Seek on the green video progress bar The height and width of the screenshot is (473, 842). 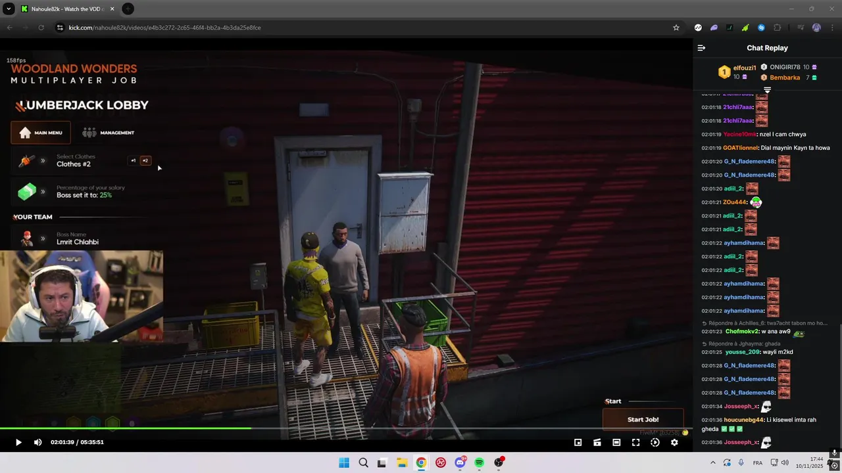tap(346, 428)
